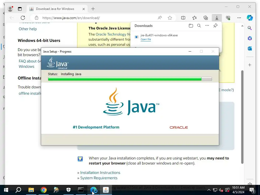Image resolution: width=260 pixels, height=195 pixels.
Task: Open File Explorer from the taskbar
Action: click(x=31, y=190)
